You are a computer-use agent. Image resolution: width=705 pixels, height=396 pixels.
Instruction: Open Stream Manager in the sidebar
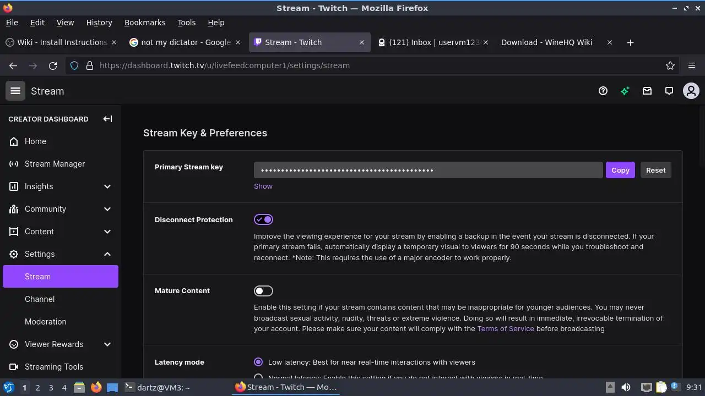[x=61, y=164]
